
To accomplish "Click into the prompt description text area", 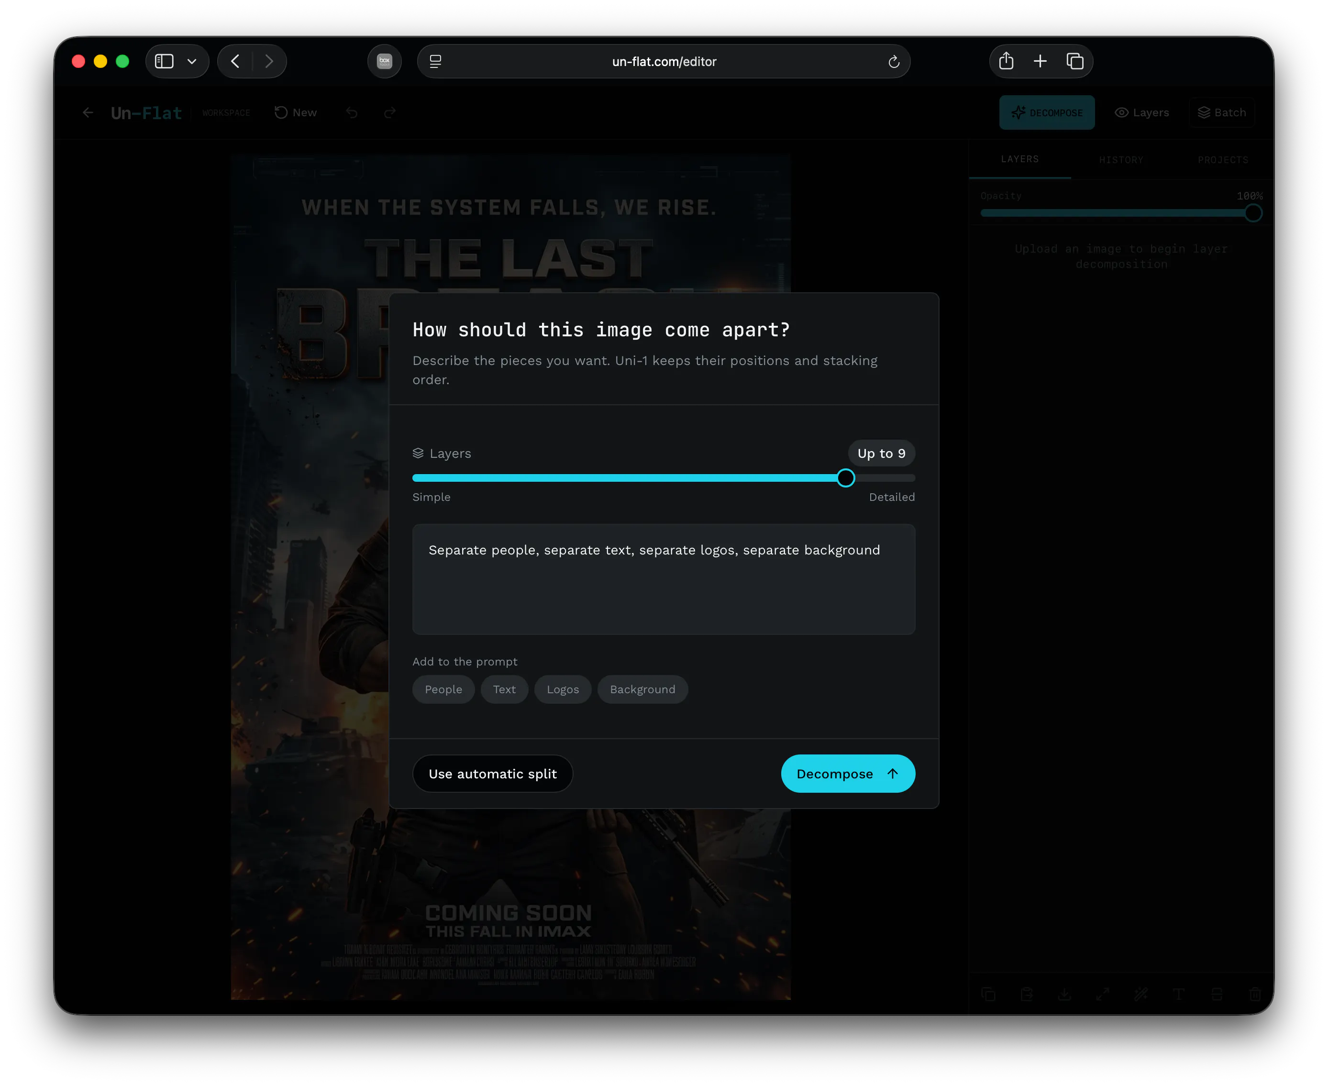I will click(664, 579).
